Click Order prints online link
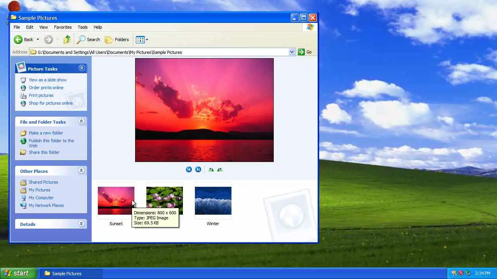This screenshot has width=497, height=279. tap(46, 88)
